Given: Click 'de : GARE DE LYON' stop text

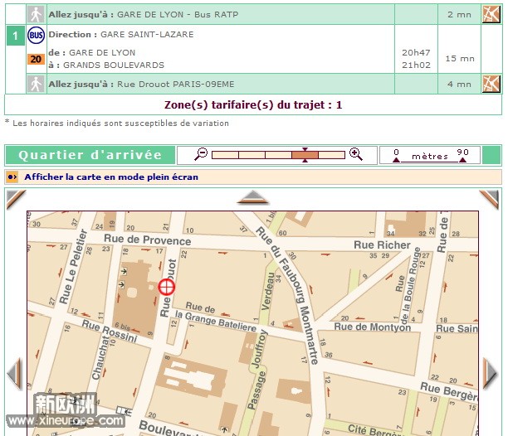Looking at the screenshot, I should pyautogui.click(x=92, y=52).
